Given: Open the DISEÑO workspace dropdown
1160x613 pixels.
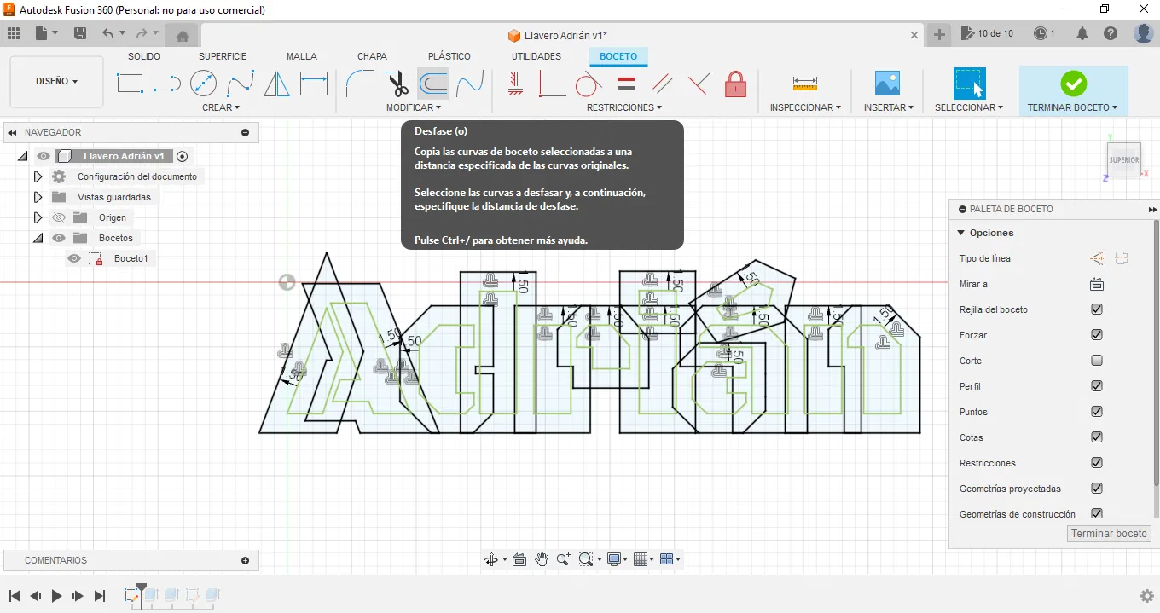Looking at the screenshot, I should coord(56,82).
